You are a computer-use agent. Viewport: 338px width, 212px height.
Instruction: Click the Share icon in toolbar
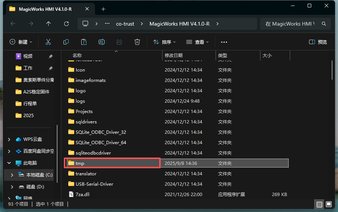pos(119,42)
